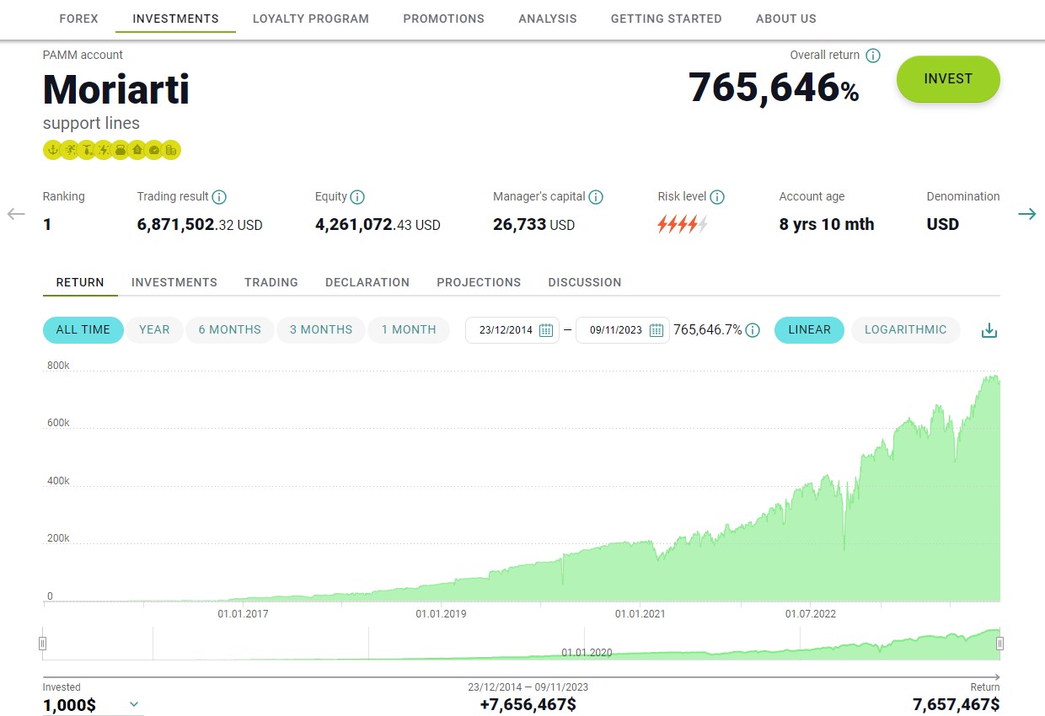
Task: Click the info icon next to Overall return
Action: click(x=873, y=56)
